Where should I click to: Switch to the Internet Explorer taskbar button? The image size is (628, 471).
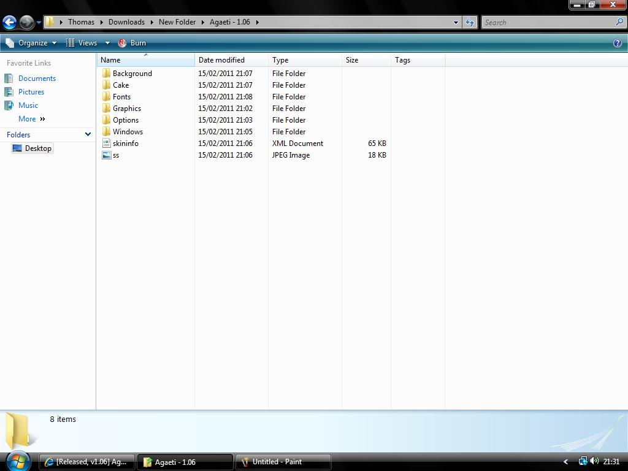coord(87,462)
